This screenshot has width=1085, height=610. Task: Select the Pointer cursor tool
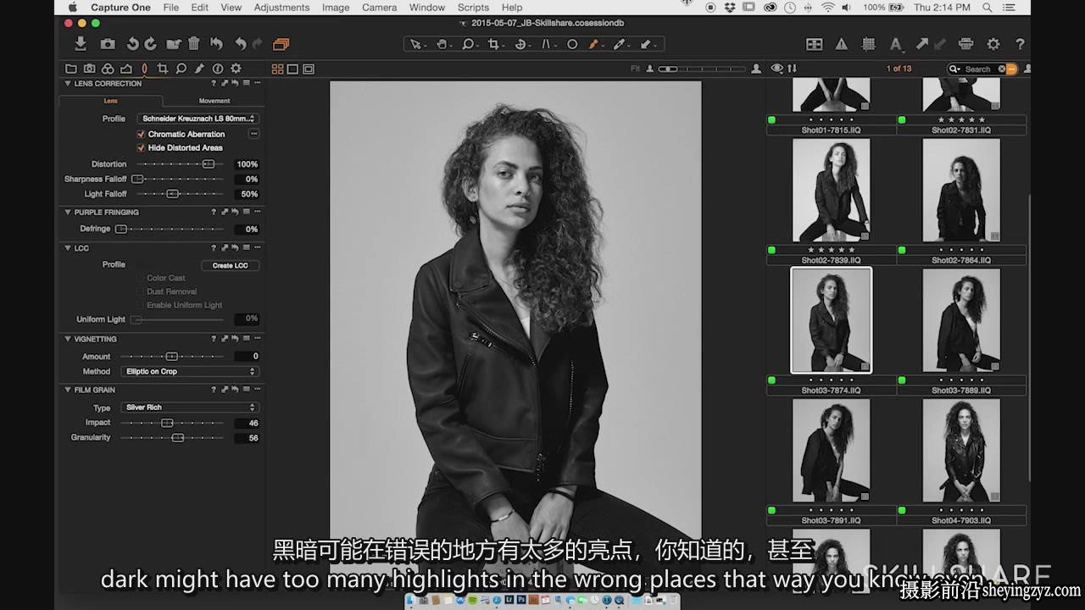(416, 44)
